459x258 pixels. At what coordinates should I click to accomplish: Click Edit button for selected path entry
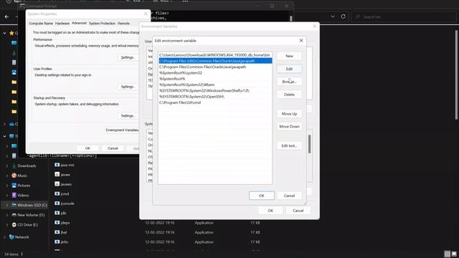289,69
